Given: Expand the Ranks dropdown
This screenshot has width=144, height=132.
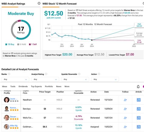Looking at the screenshot, I should click(15, 79).
